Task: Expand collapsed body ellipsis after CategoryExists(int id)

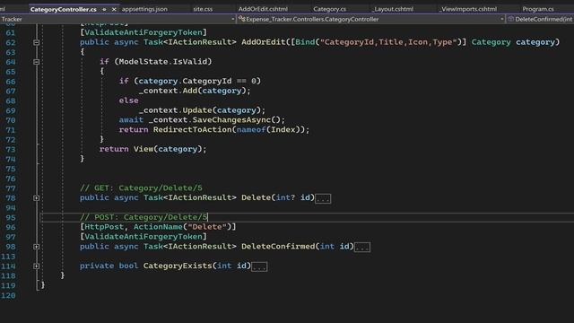Action: 259,266
